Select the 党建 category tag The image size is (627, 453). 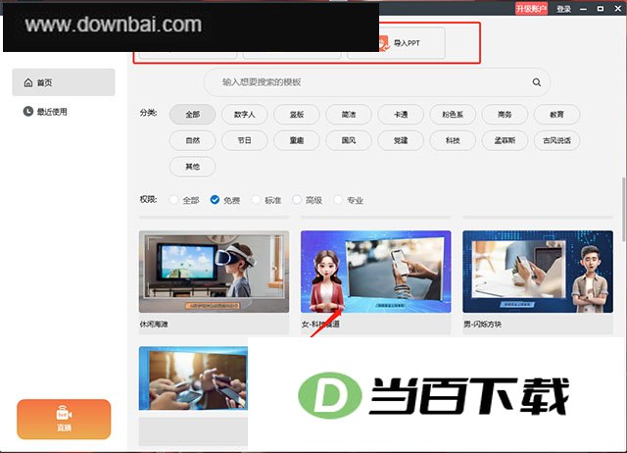[x=401, y=140]
